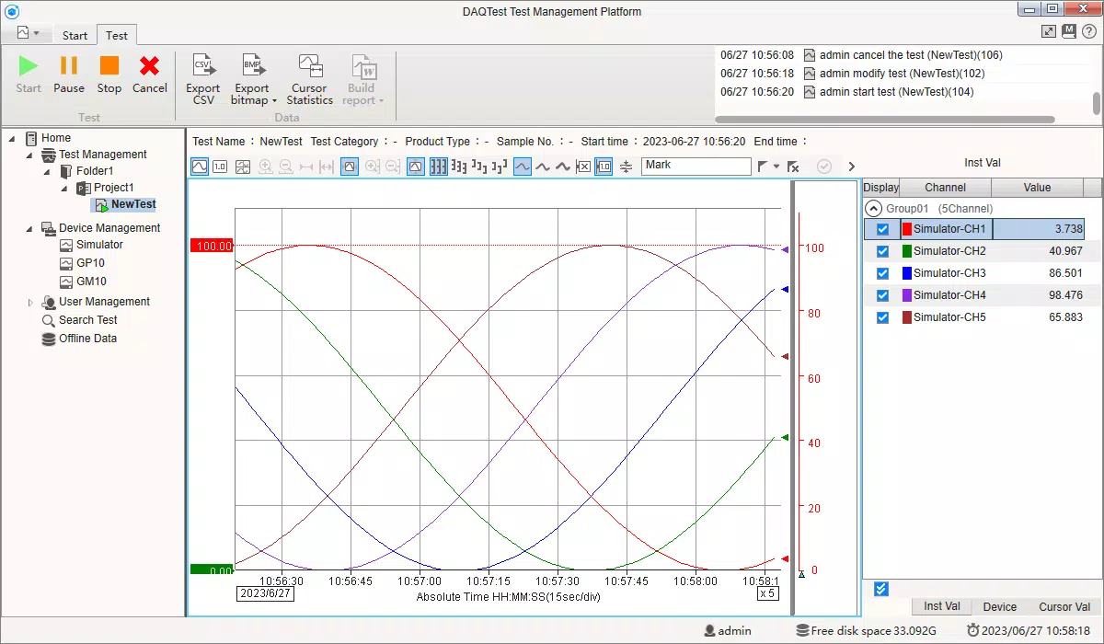
Task: Cancel the test using the red X
Action: pyautogui.click(x=149, y=75)
